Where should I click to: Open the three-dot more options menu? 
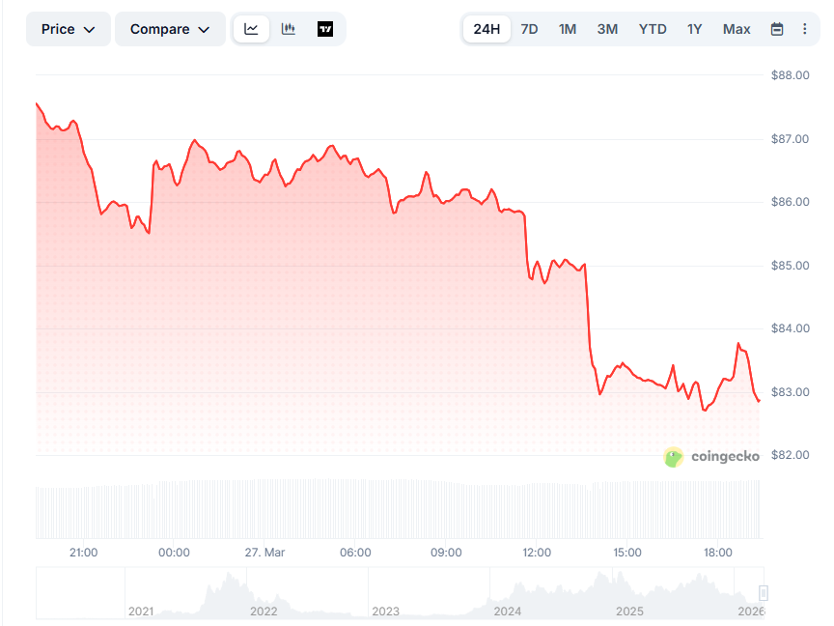click(805, 29)
